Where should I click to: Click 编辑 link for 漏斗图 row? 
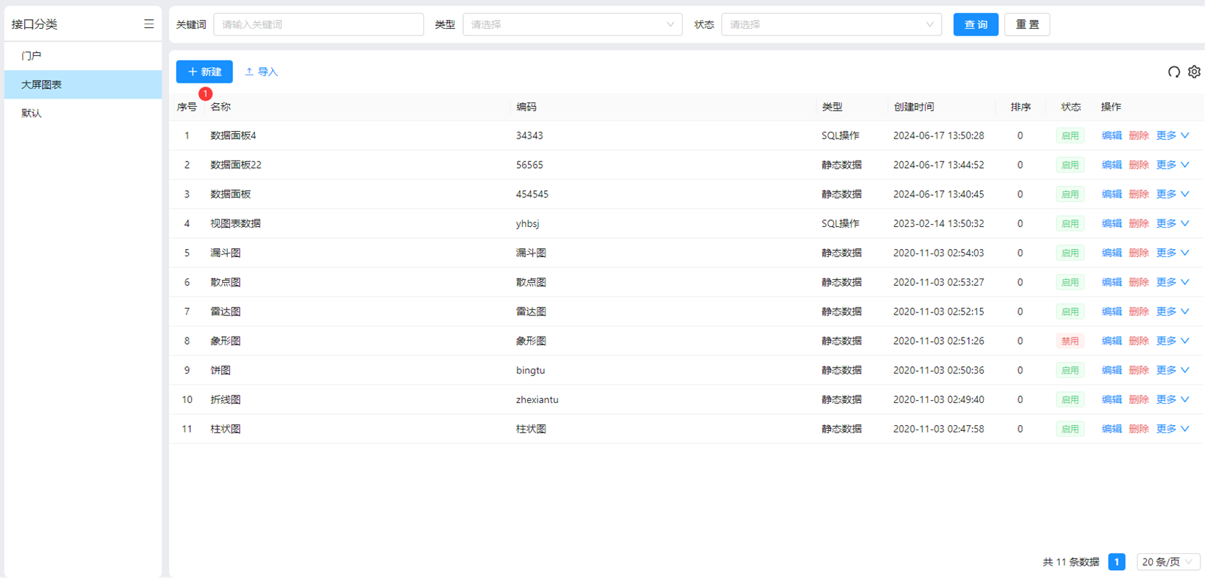point(1111,253)
